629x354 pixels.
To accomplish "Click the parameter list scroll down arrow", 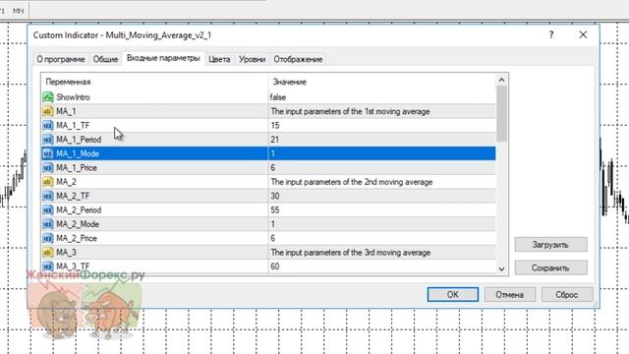I will 501,268.
